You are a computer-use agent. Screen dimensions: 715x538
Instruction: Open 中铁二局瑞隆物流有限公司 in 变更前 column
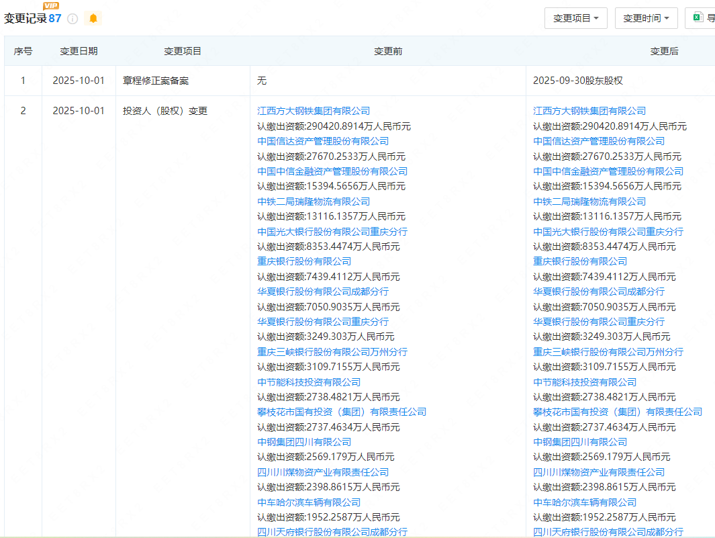click(x=314, y=201)
